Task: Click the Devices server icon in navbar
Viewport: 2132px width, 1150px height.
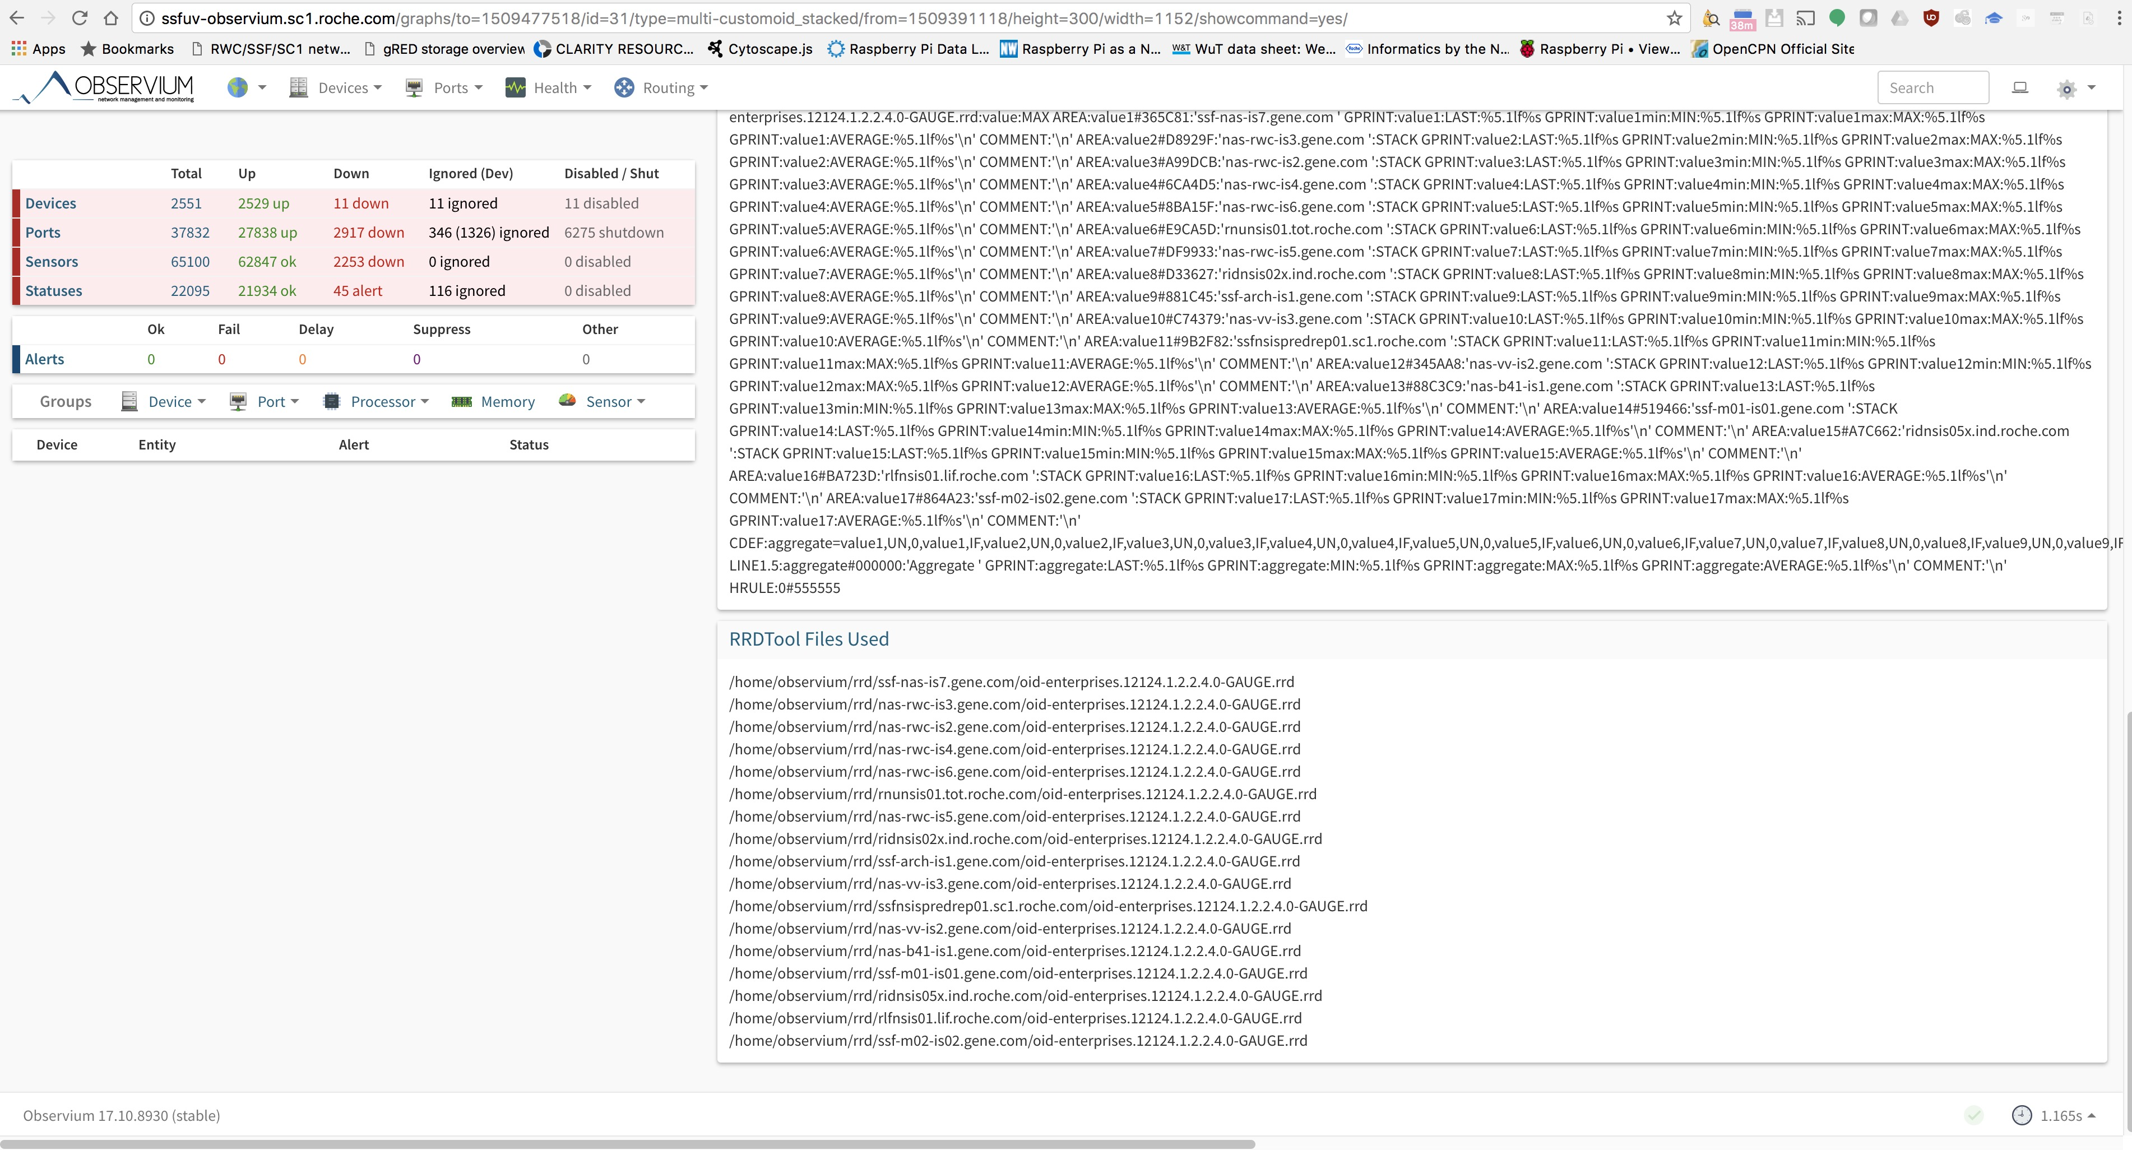Action: click(298, 87)
